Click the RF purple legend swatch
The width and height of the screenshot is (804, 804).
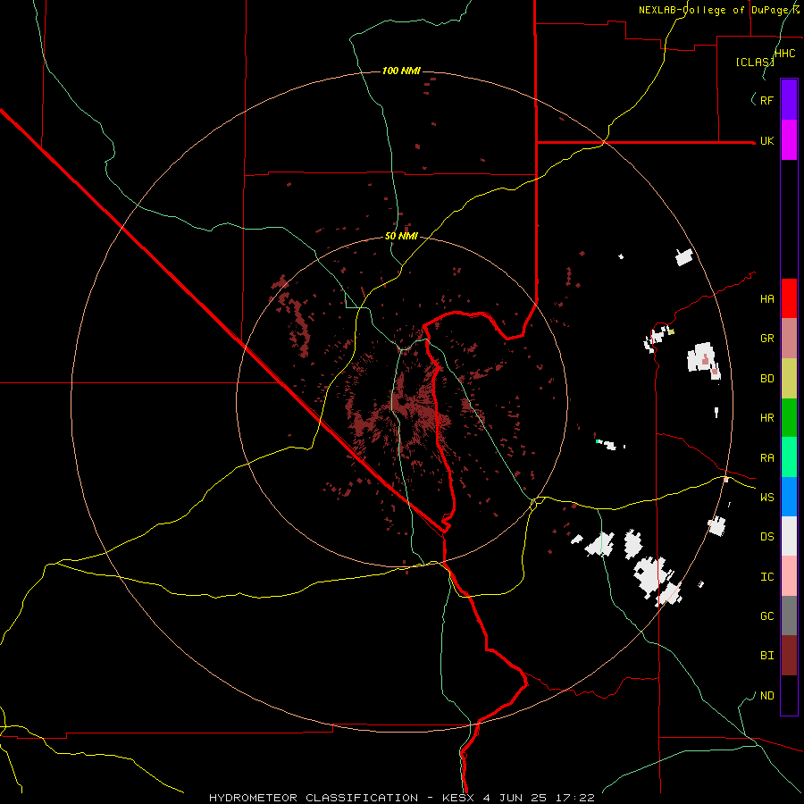789,100
